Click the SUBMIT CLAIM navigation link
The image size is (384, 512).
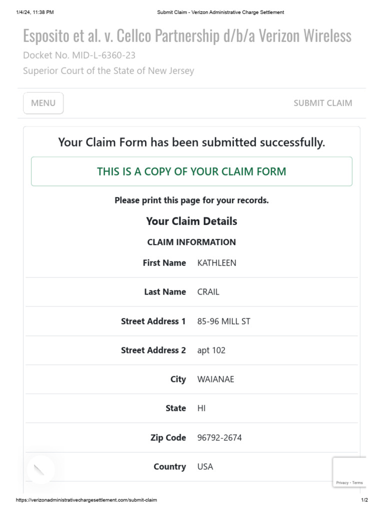coord(322,103)
